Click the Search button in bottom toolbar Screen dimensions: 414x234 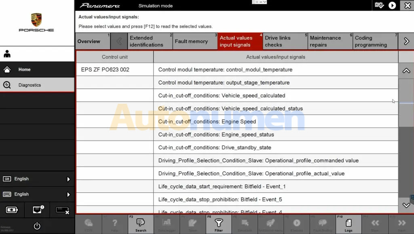pyautogui.click(x=141, y=224)
